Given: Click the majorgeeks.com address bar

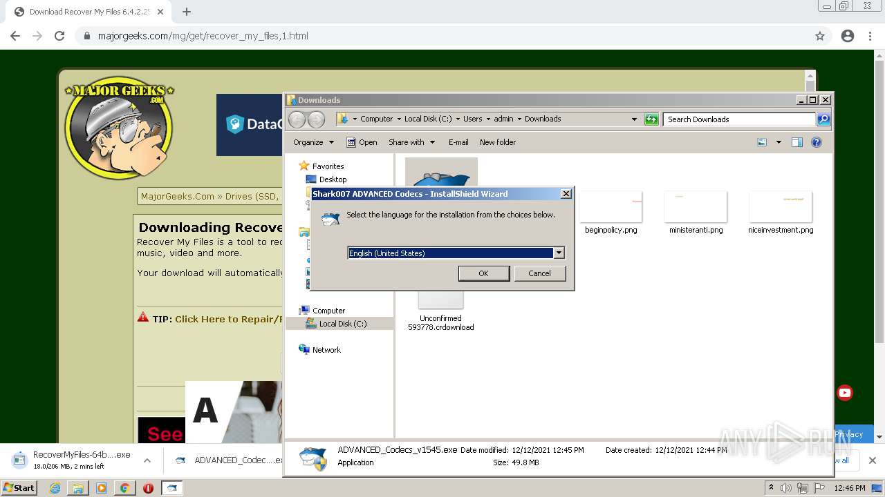Looking at the screenshot, I should [442, 36].
